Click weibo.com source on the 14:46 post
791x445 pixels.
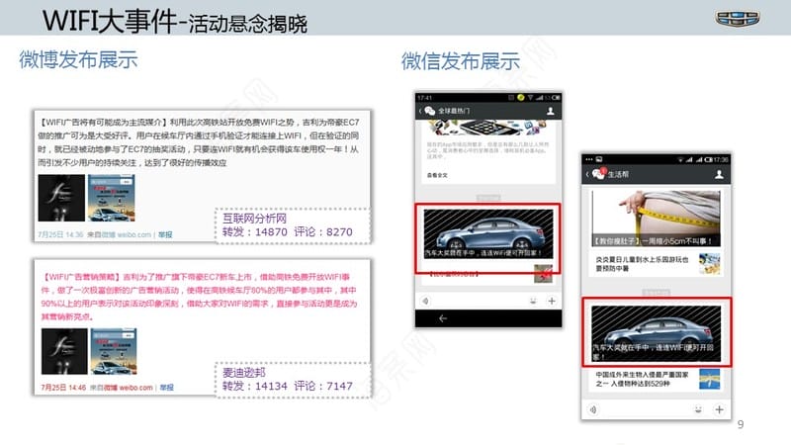[135, 388]
